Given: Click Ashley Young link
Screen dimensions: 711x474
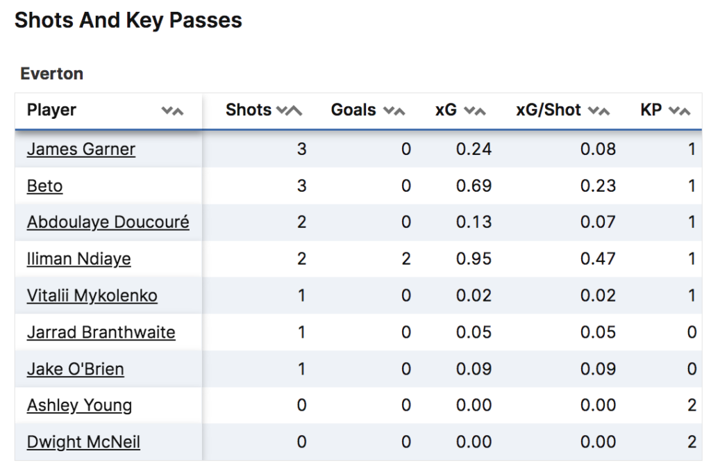Looking at the screenshot, I should coord(79,405).
